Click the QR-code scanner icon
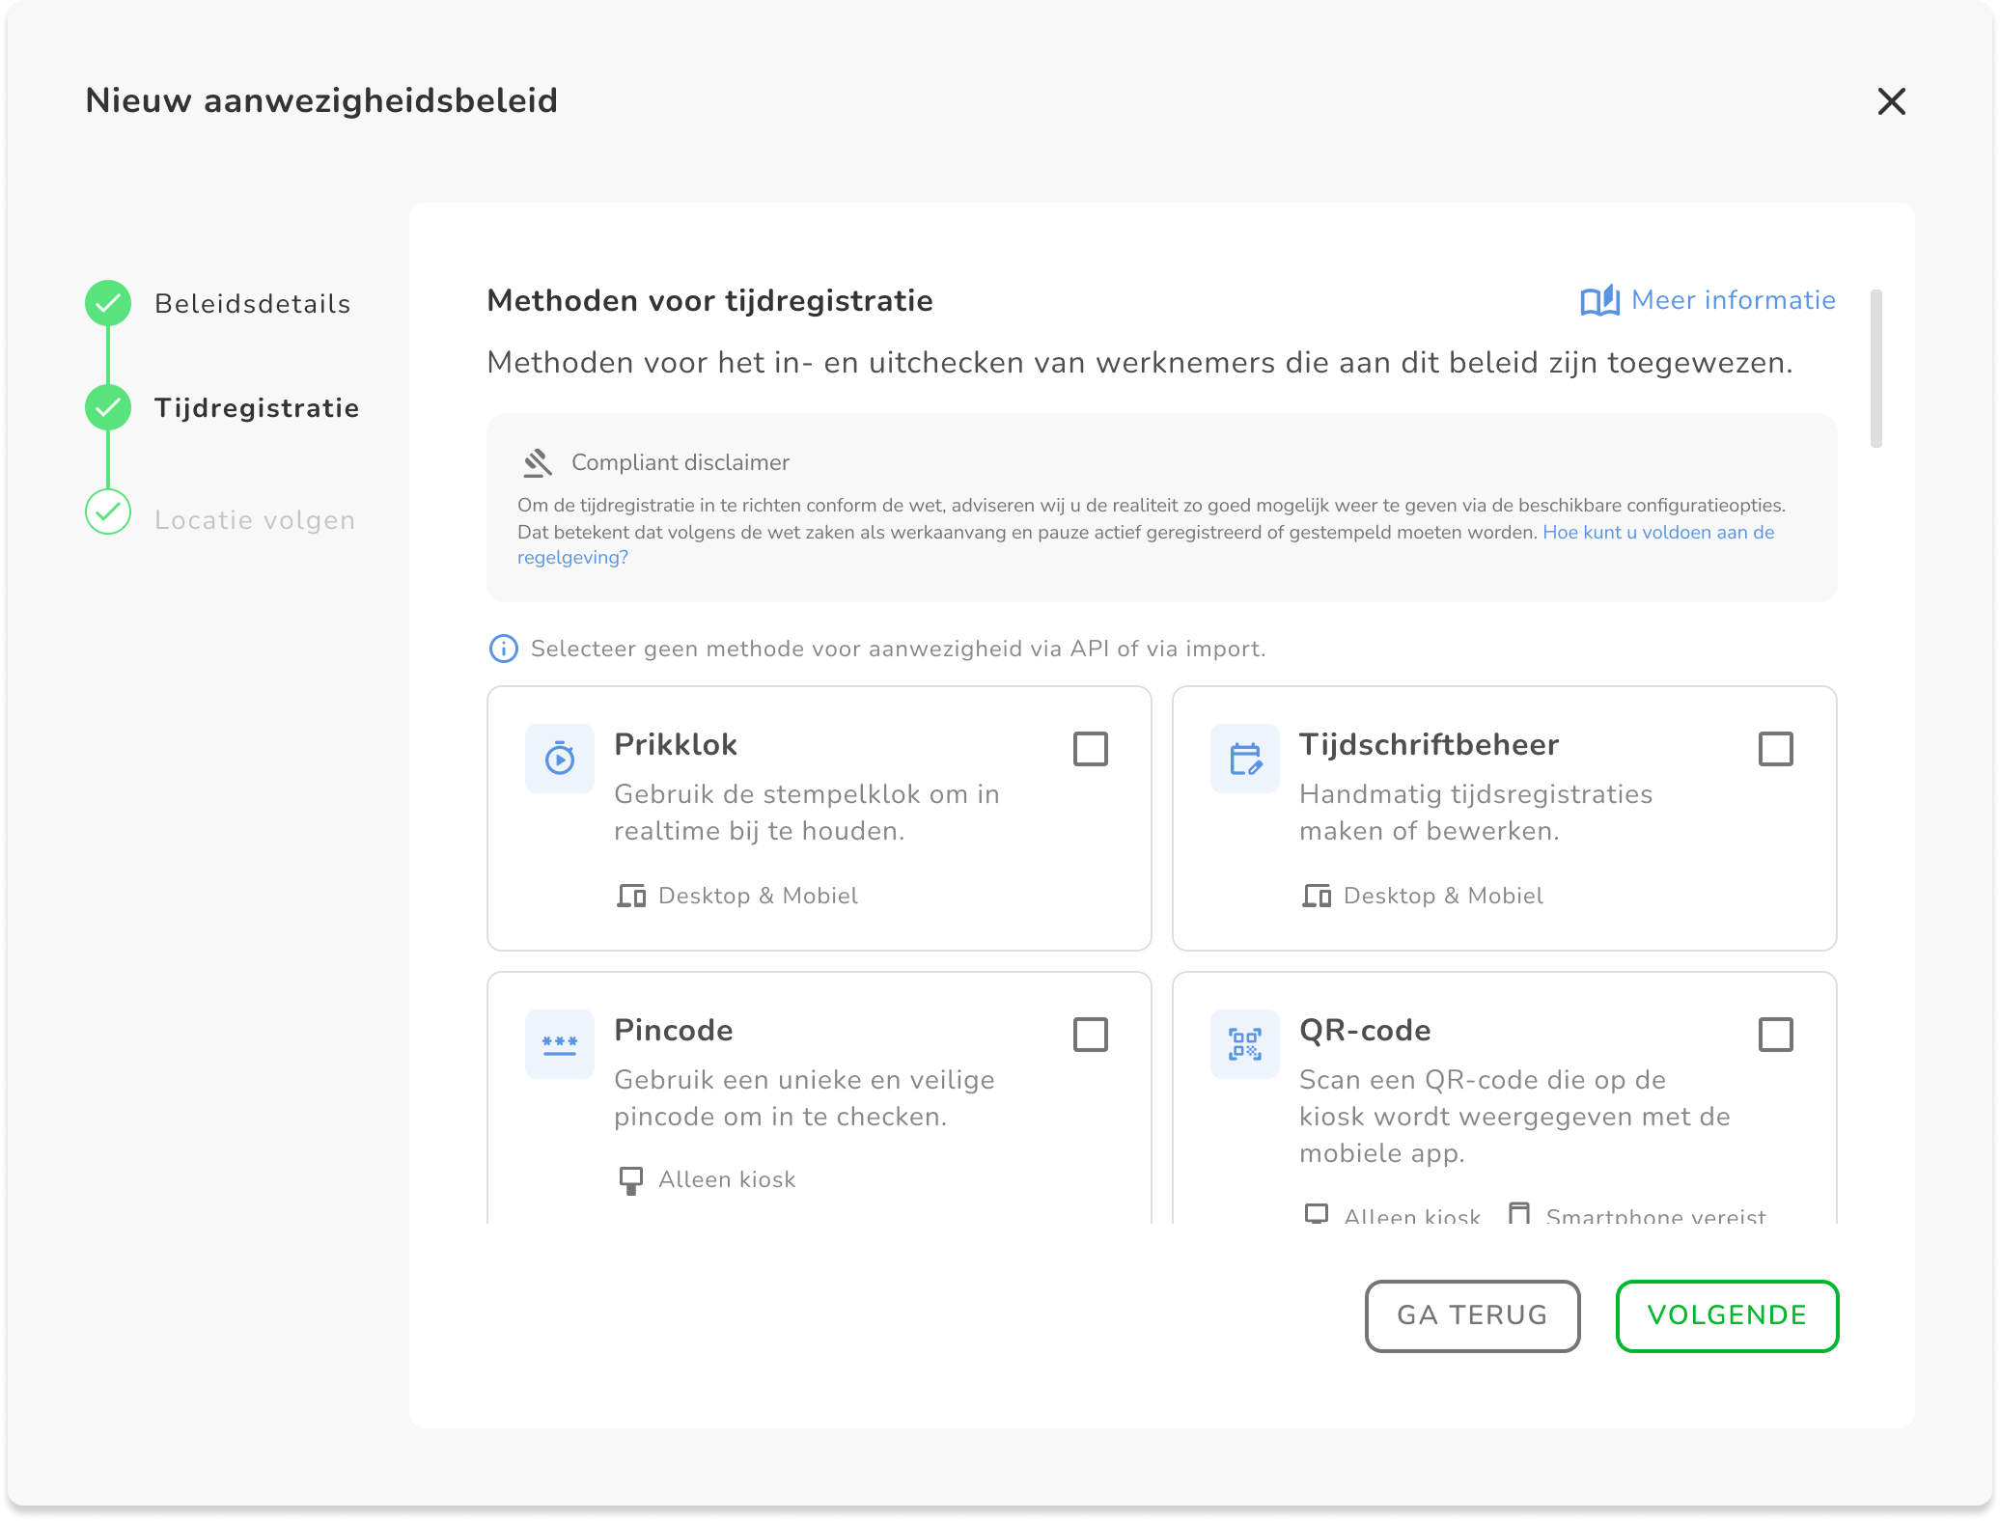 pyautogui.click(x=1245, y=1044)
